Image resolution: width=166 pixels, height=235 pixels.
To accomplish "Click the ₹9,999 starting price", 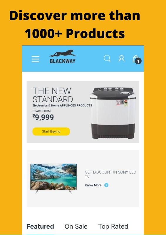I will (x=43, y=117).
